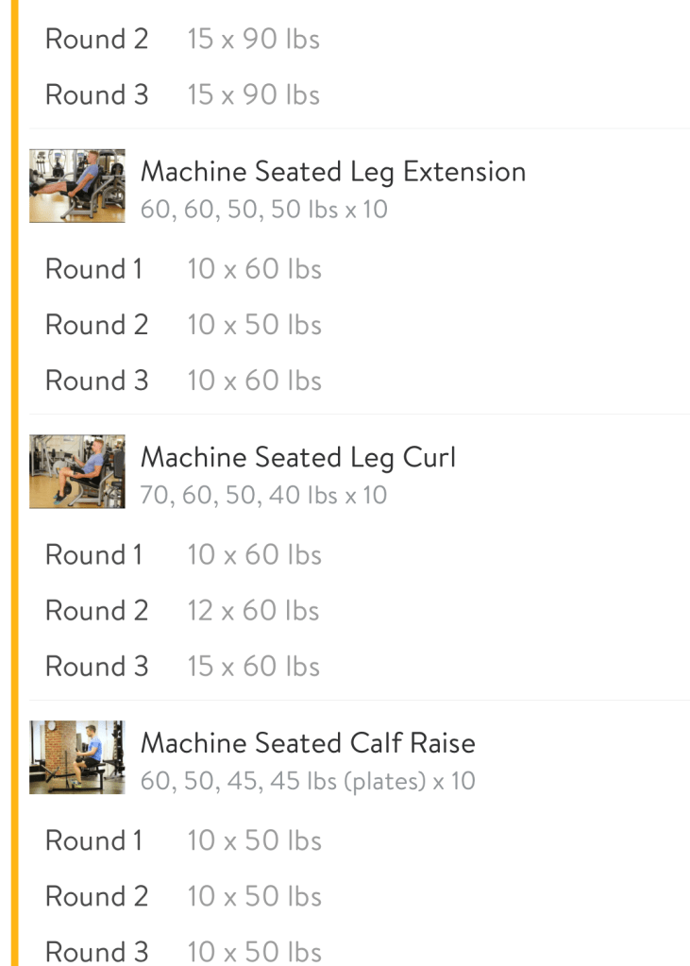690x966 pixels.
Task: Select Leg Extension Round 1 row
Action: pyautogui.click(x=184, y=270)
